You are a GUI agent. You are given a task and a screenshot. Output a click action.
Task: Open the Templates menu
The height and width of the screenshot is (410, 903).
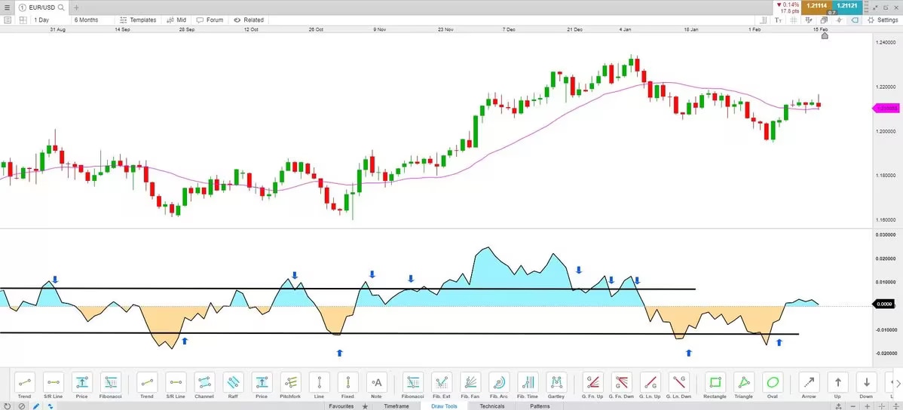click(138, 20)
